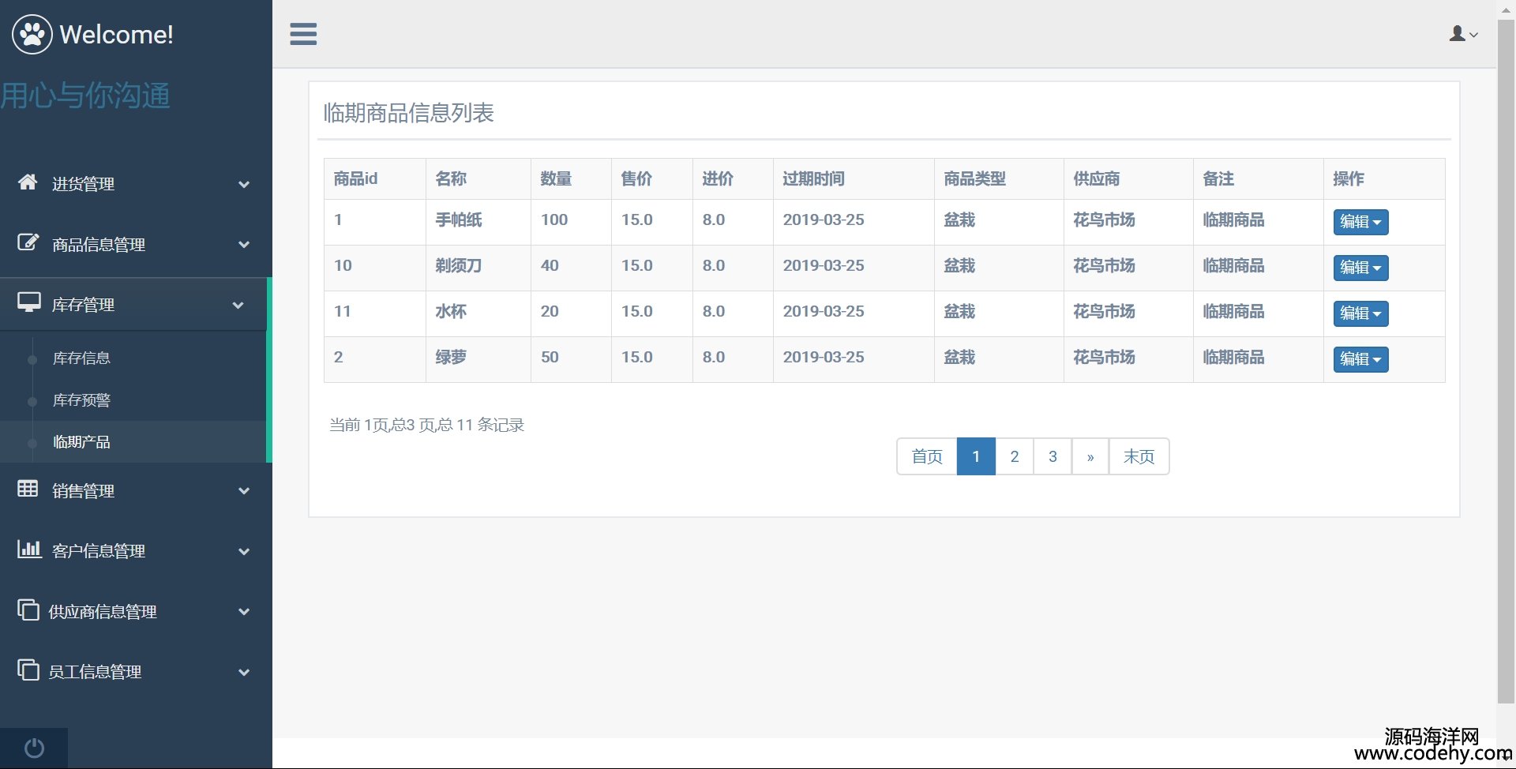Expand the 员工信息管理 menu chevron

(244, 672)
